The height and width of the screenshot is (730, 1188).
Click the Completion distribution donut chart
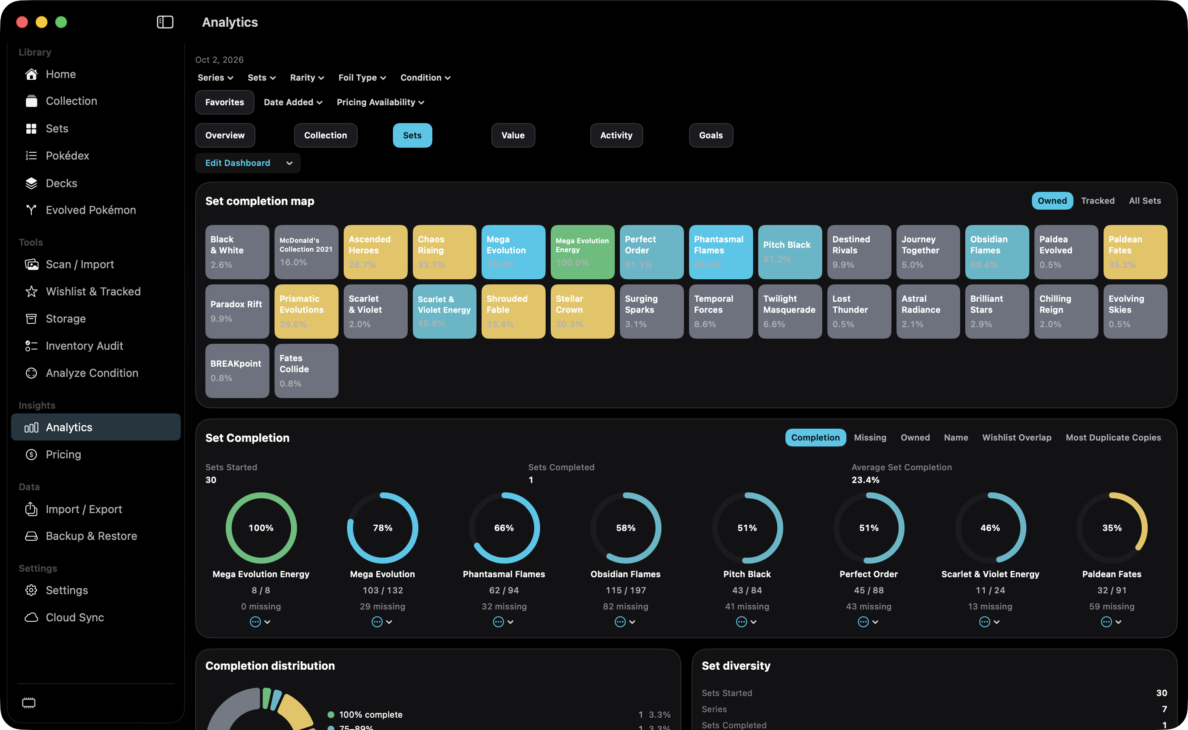(x=261, y=709)
